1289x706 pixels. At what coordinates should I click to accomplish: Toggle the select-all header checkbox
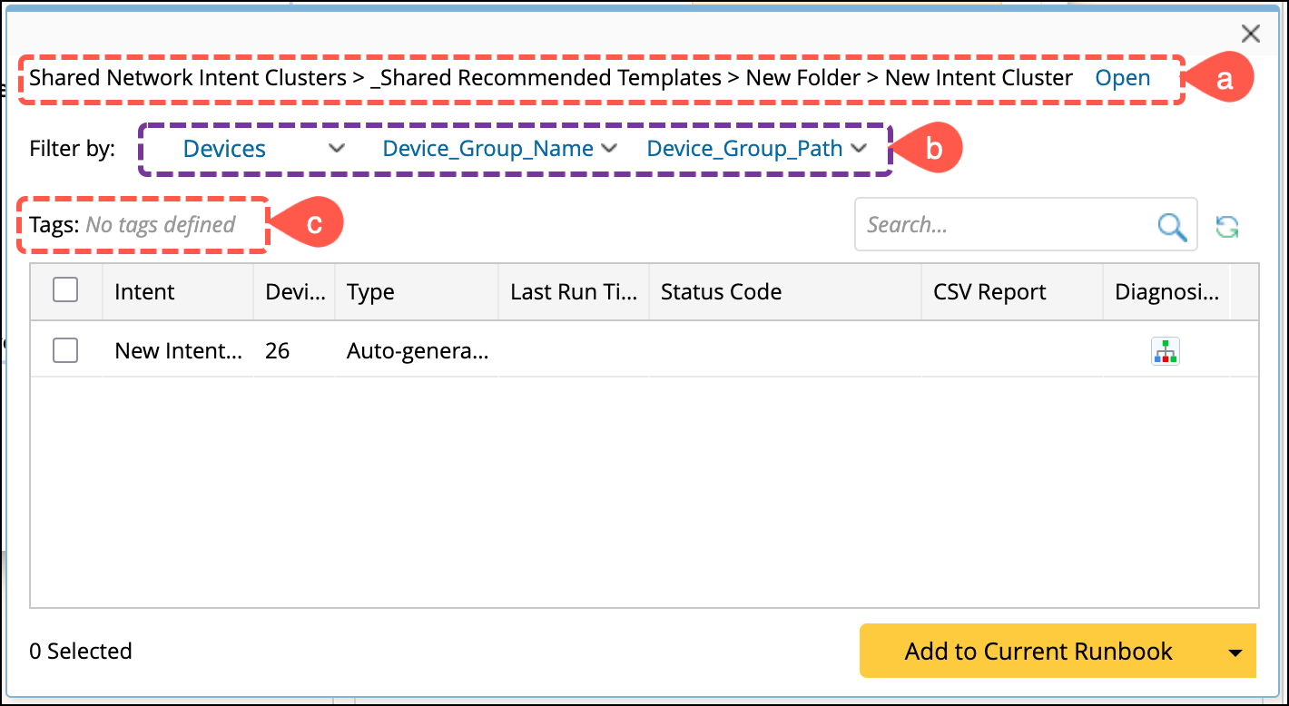tap(65, 290)
